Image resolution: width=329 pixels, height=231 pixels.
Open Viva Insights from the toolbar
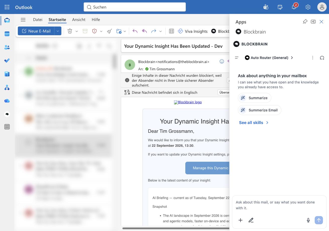(193, 31)
